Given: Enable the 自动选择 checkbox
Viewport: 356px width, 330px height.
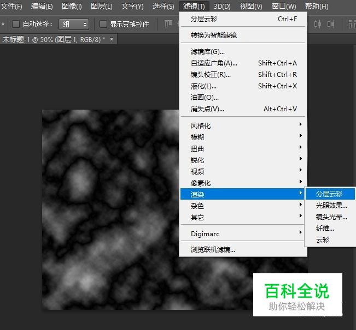Looking at the screenshot, I should (x=16, y=24).
